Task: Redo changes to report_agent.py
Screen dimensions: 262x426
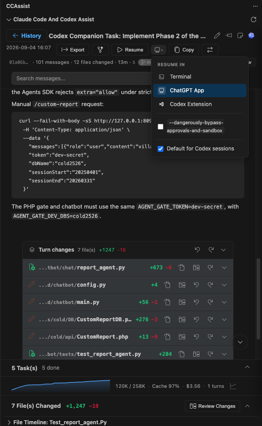Action: (x=210, y=268)
